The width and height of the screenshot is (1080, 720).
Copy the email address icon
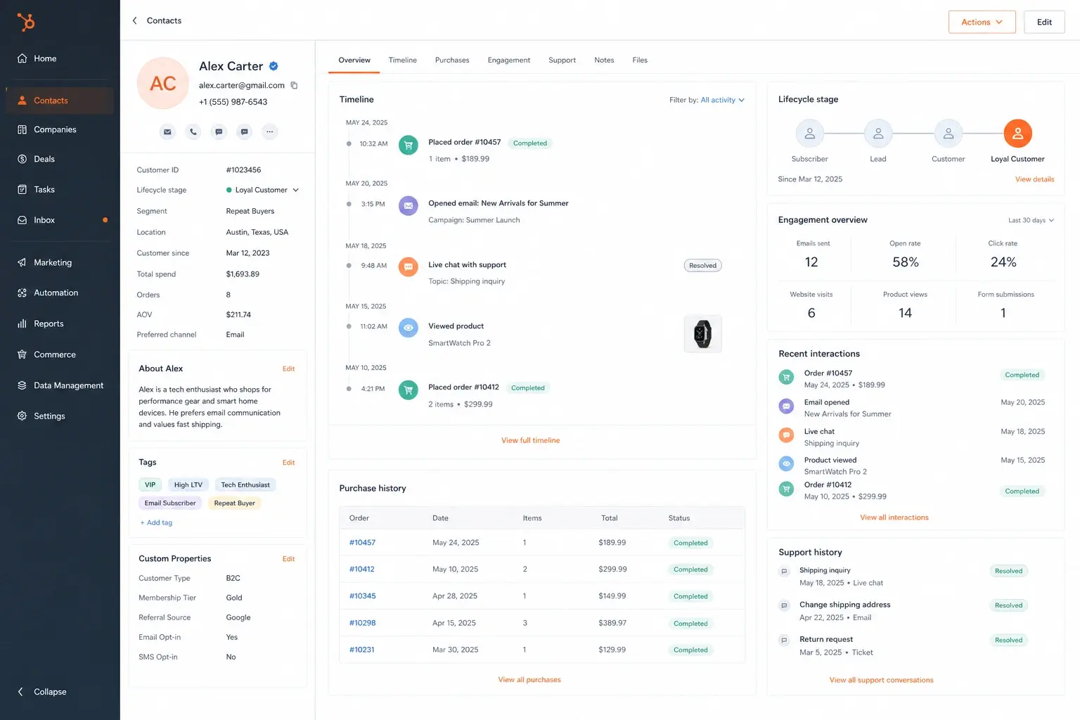tap(294, 85)
